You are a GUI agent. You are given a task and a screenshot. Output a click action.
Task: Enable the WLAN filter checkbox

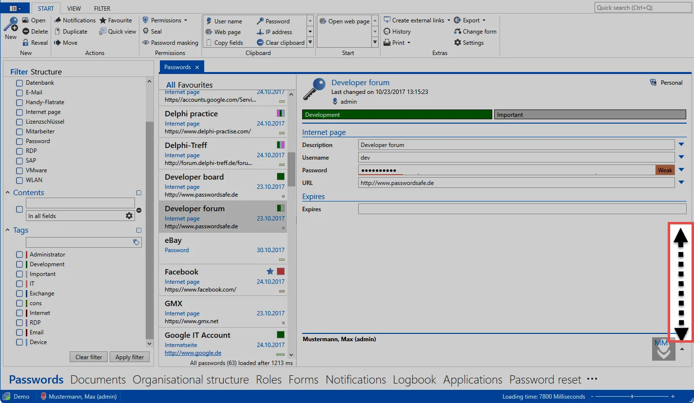pyautogui.click(x=19, y=180)
